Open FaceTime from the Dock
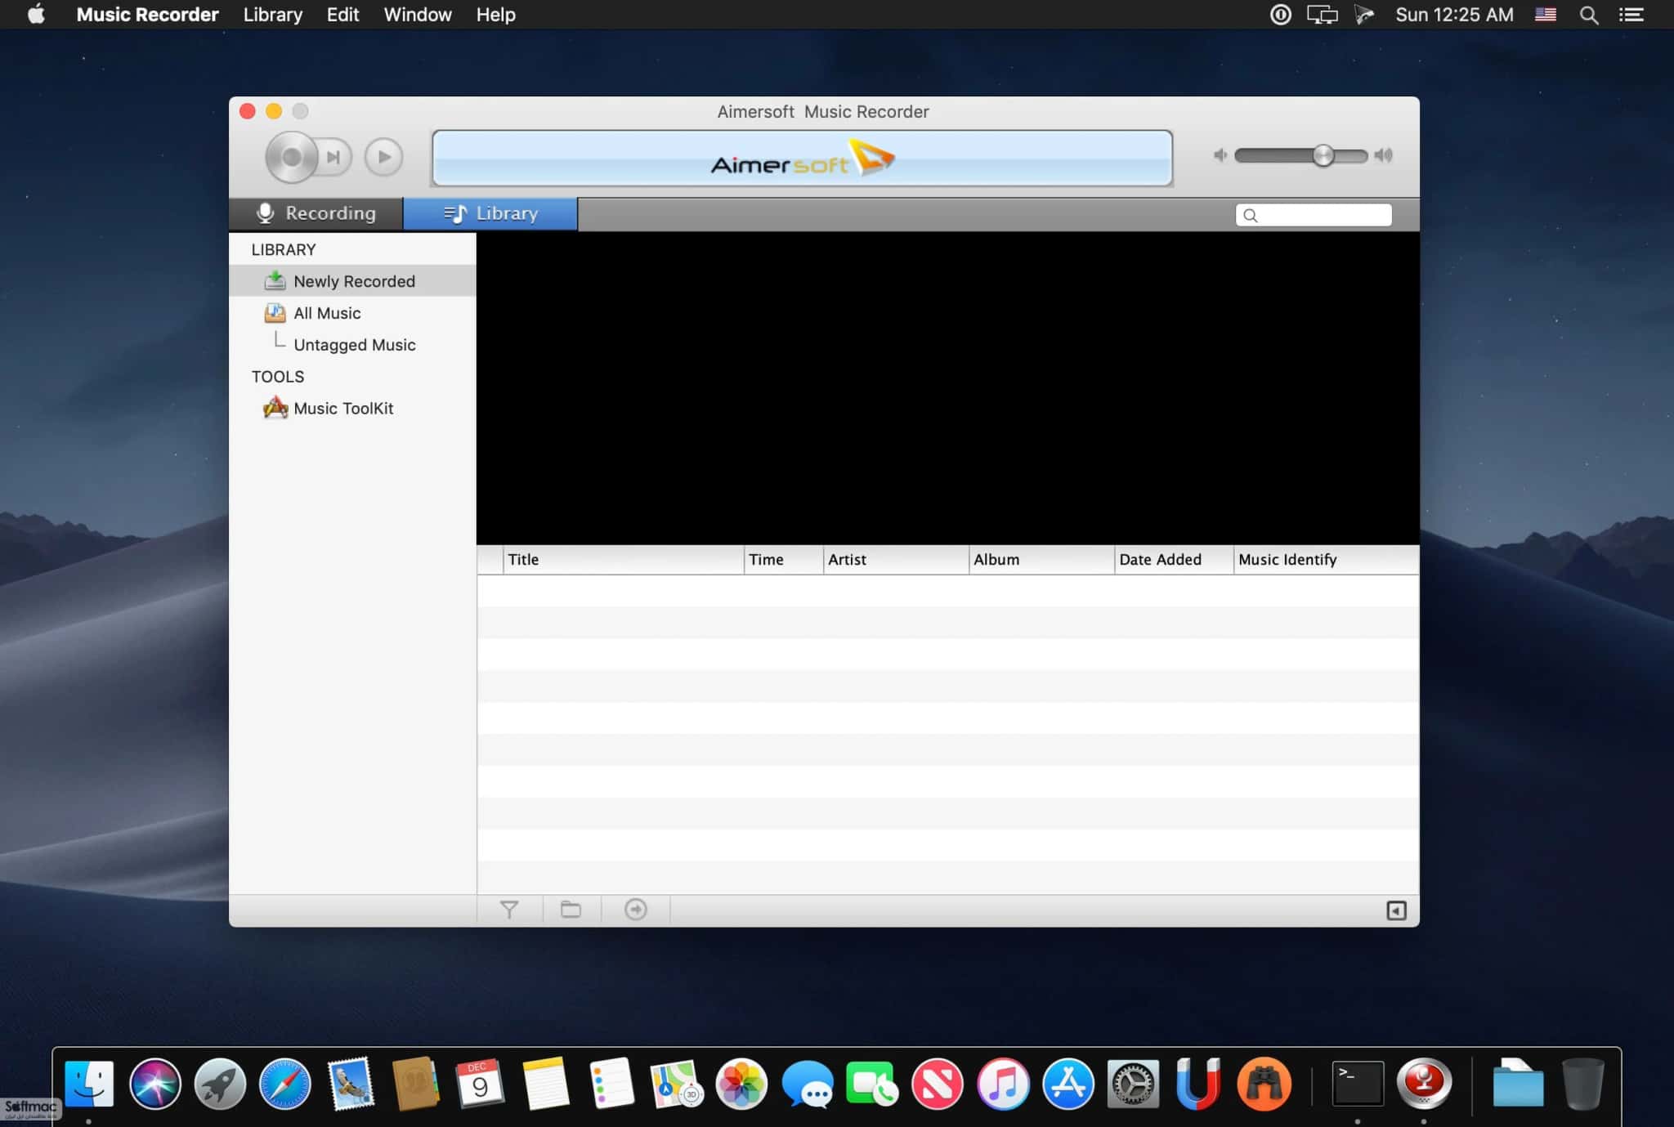 click(872, 1084)
